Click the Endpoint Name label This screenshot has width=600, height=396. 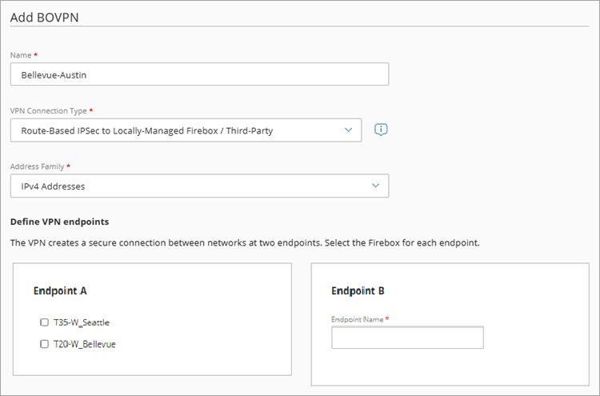[x=358, y=319]
